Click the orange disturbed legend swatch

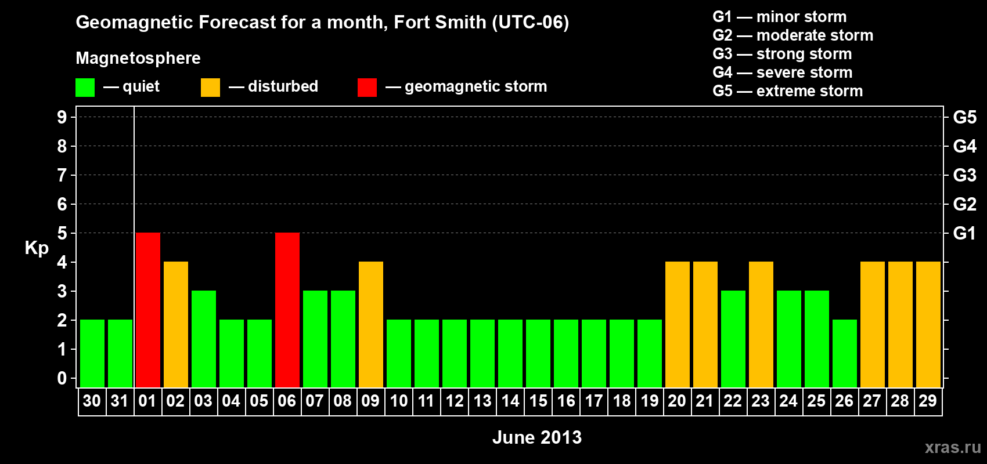click(x=210, y=88)
